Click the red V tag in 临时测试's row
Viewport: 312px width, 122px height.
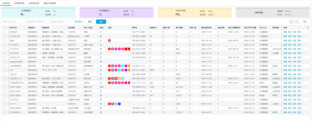coord(109,49)
